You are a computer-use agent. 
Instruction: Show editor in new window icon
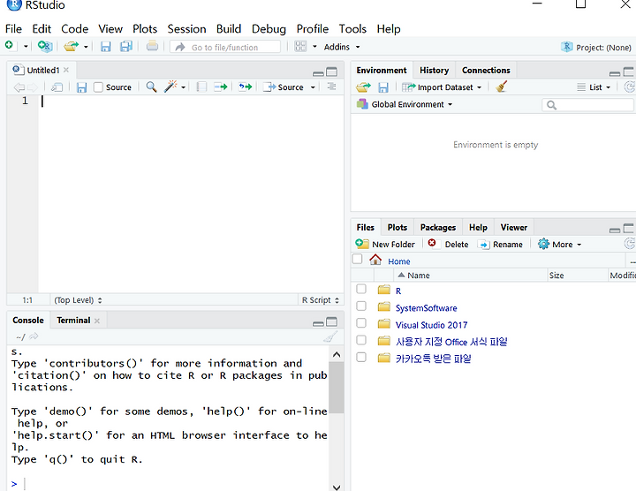coord(57,87)
